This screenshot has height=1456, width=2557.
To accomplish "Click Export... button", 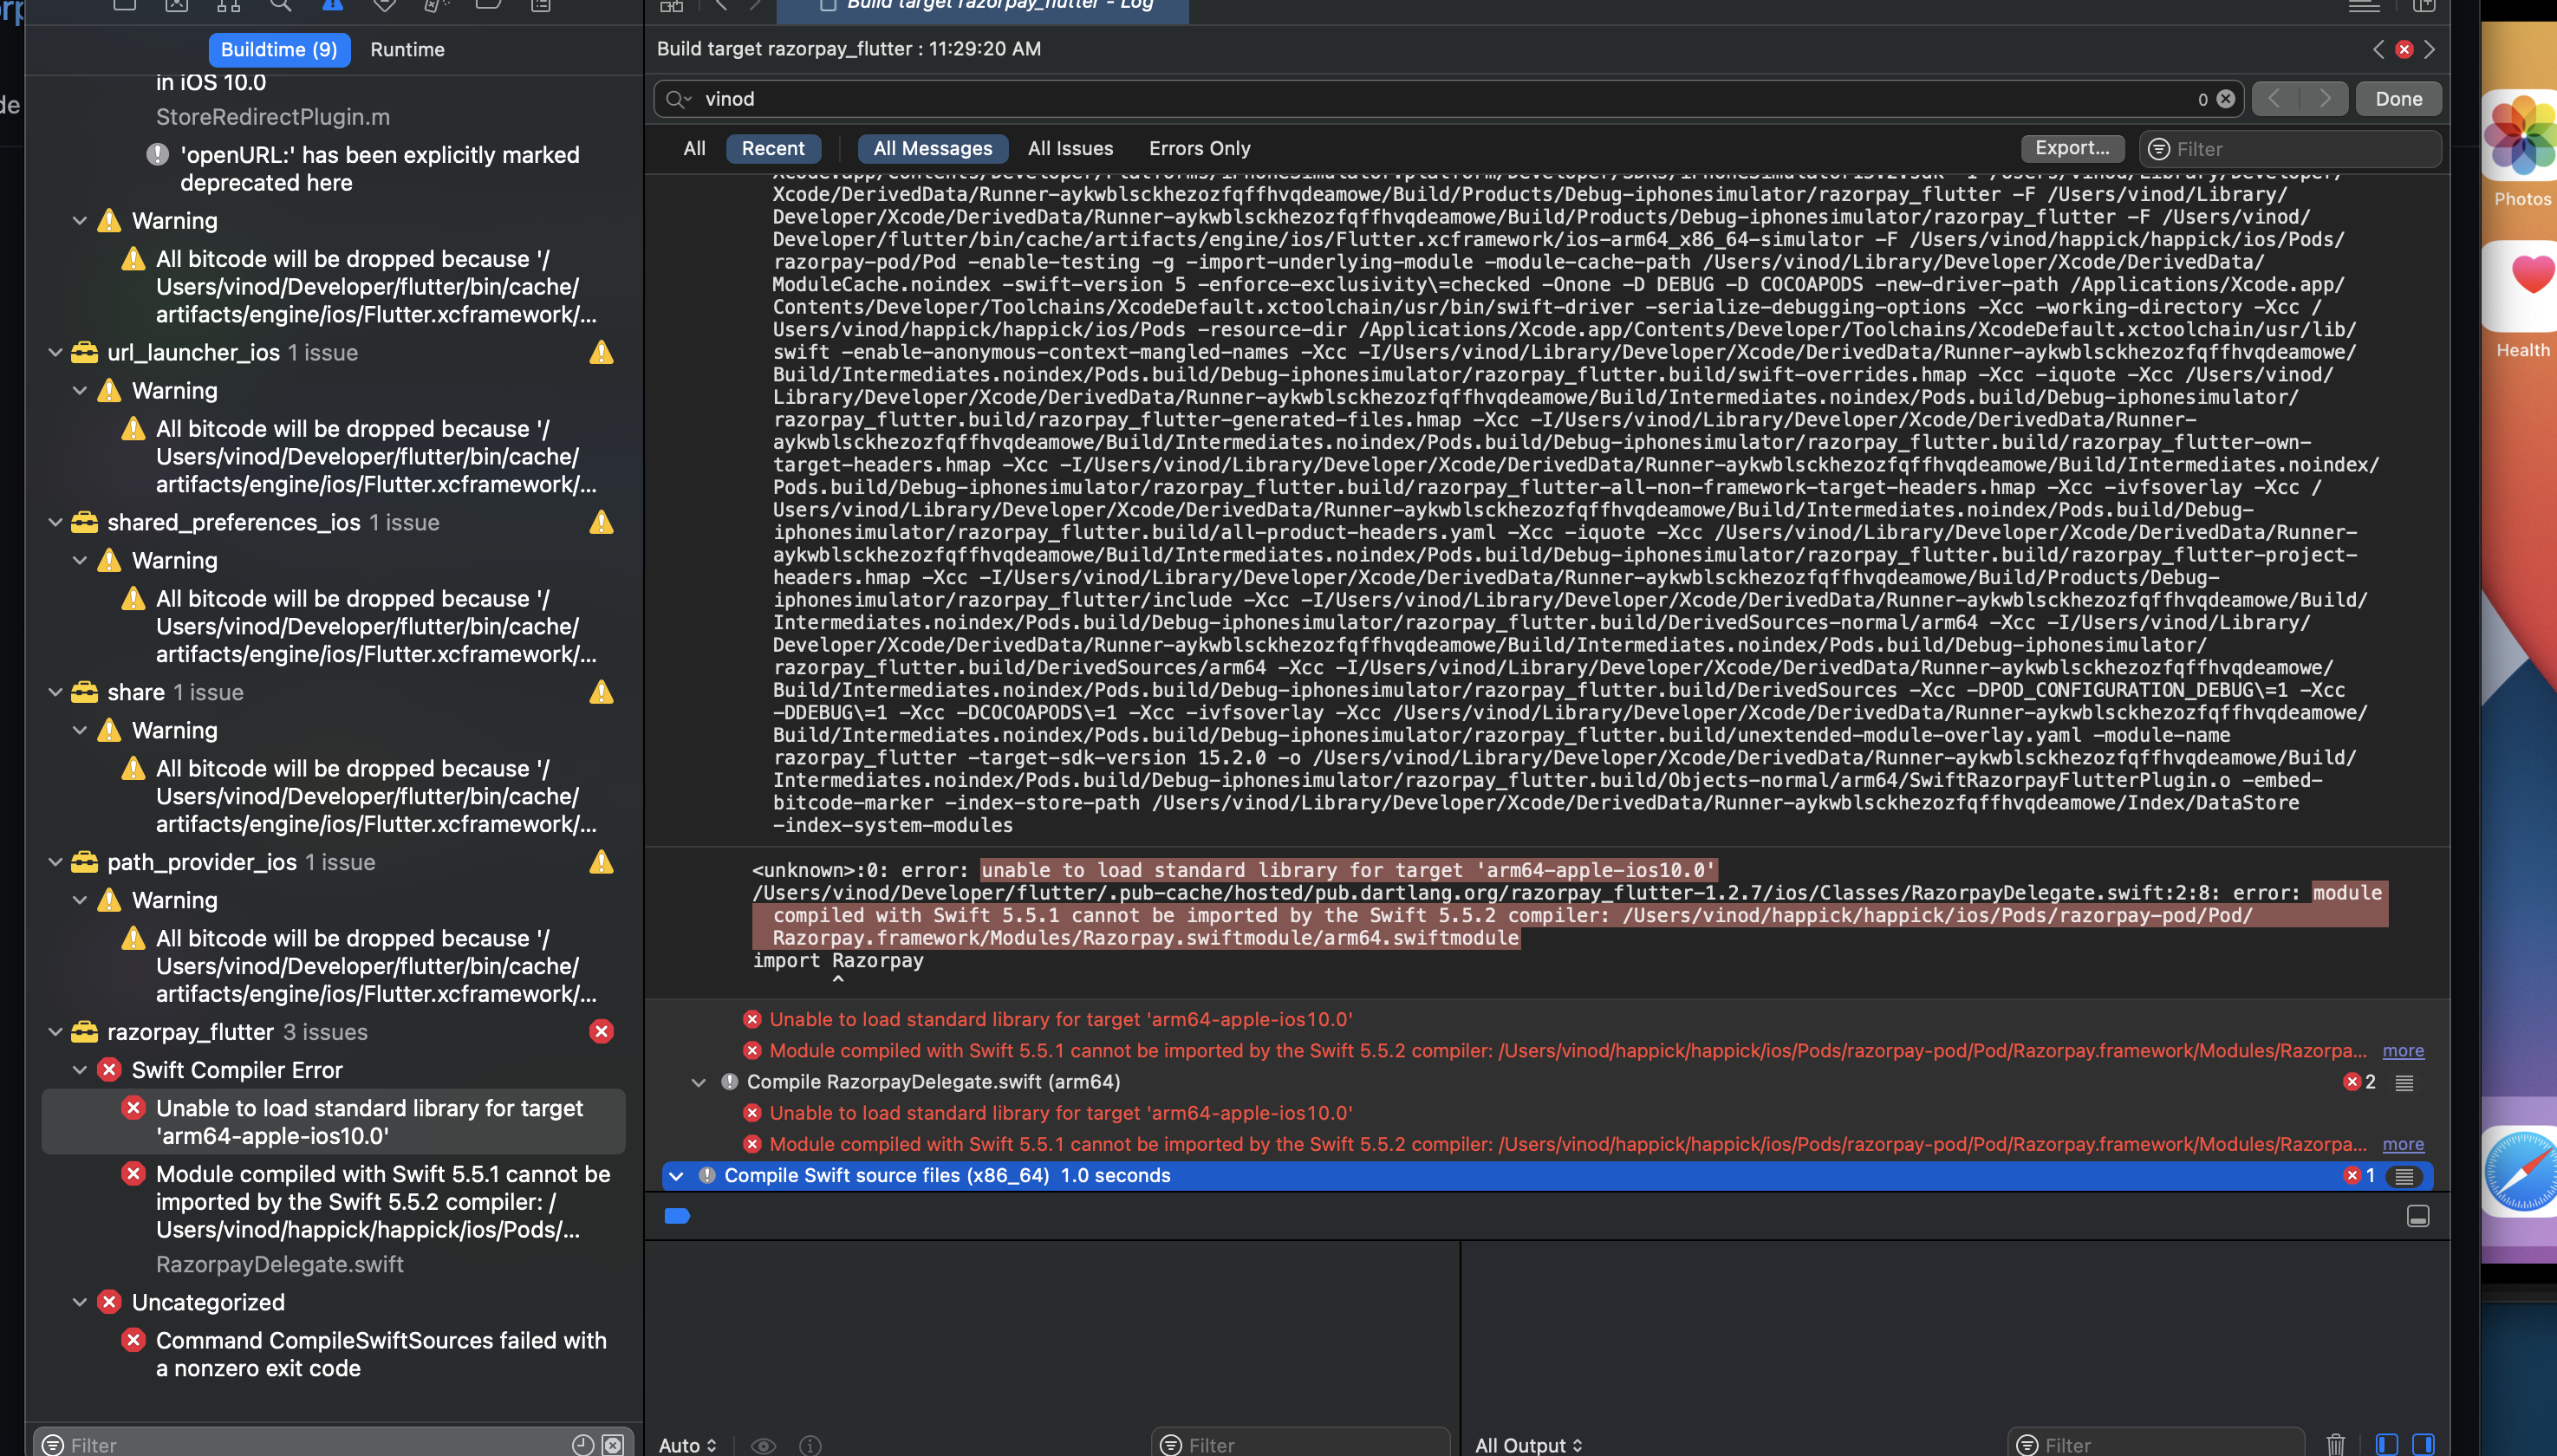I will pos(2072,148).
